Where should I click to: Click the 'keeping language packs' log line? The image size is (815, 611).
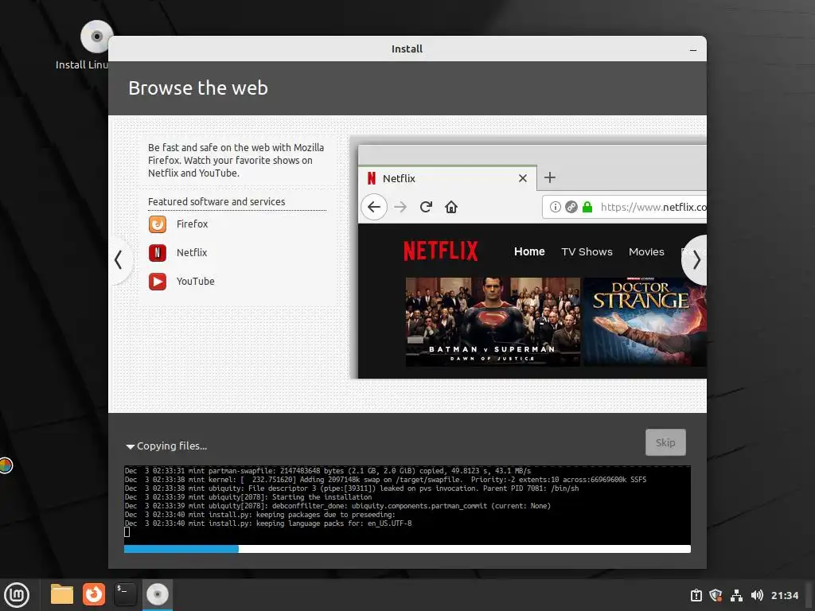coord(268,523)
